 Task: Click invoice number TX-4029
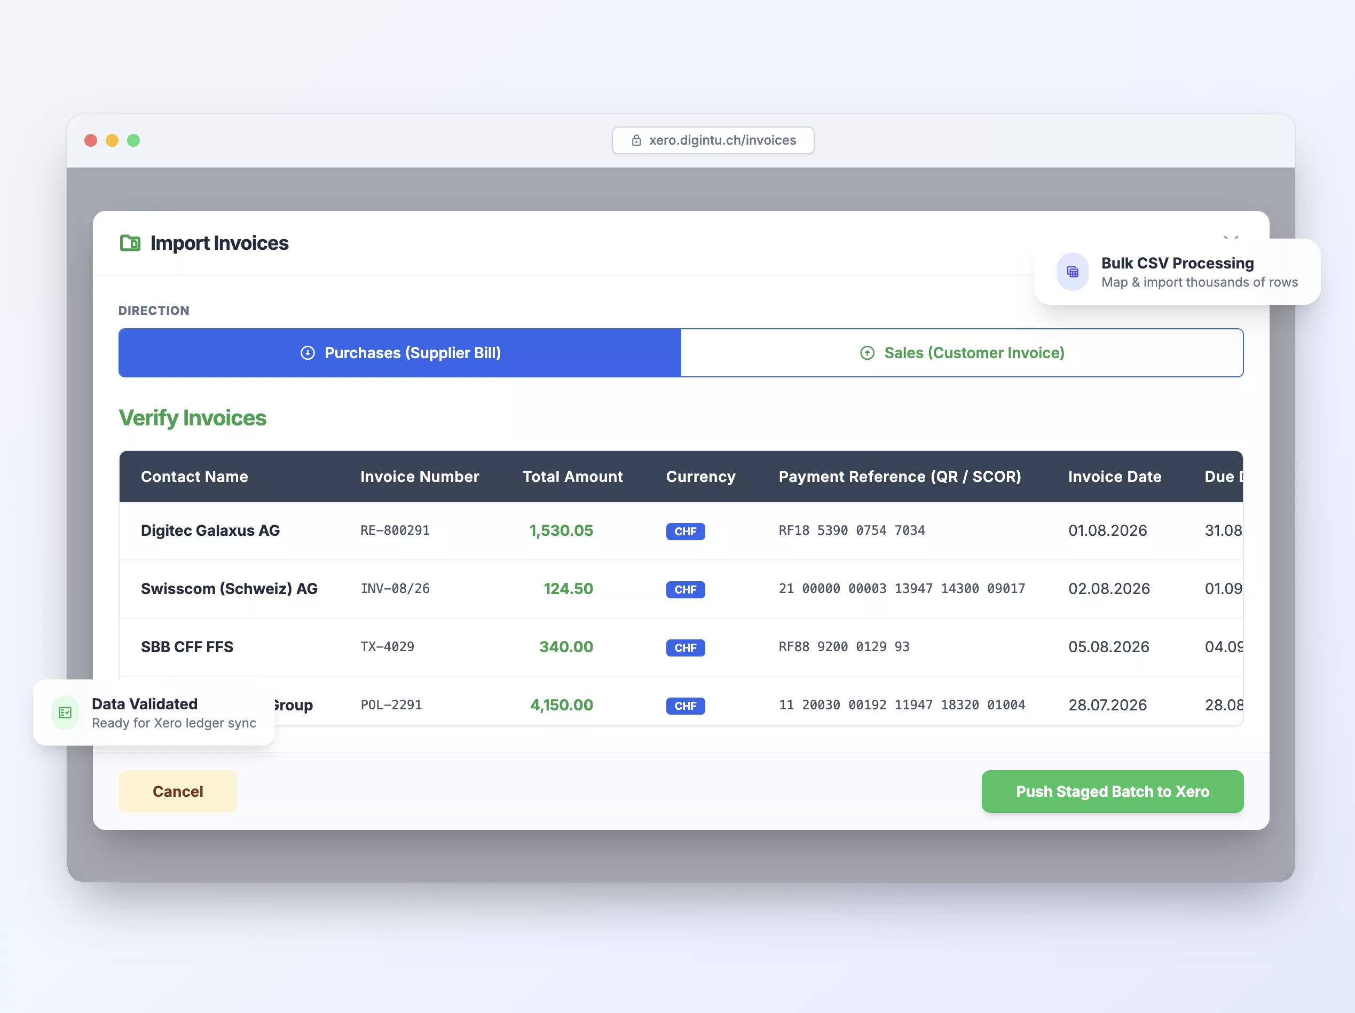(x=387, y=647)
